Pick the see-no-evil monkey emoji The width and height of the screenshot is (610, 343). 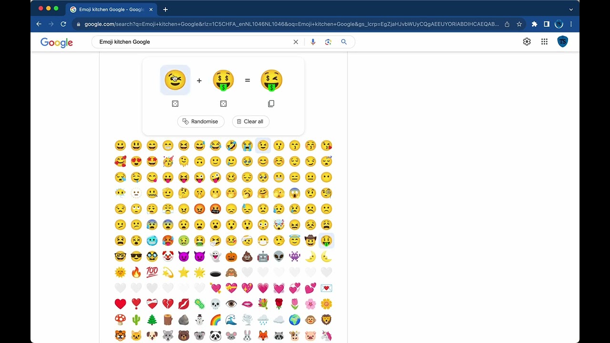[231, 272]
